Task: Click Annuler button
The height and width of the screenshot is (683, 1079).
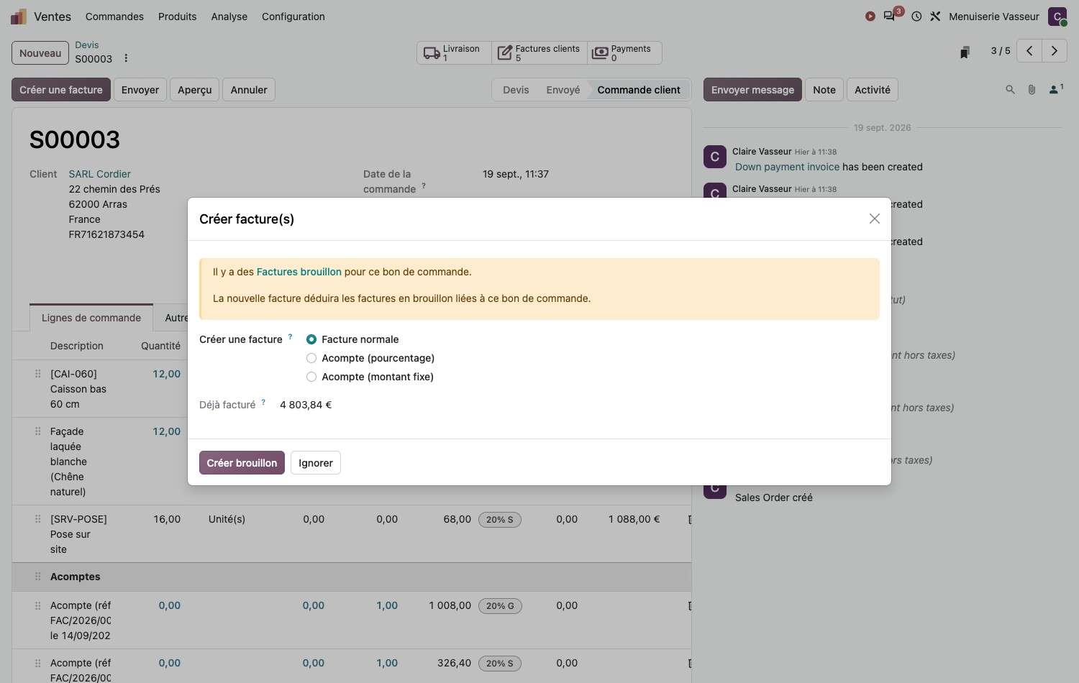Action: (x=249, y=90)
